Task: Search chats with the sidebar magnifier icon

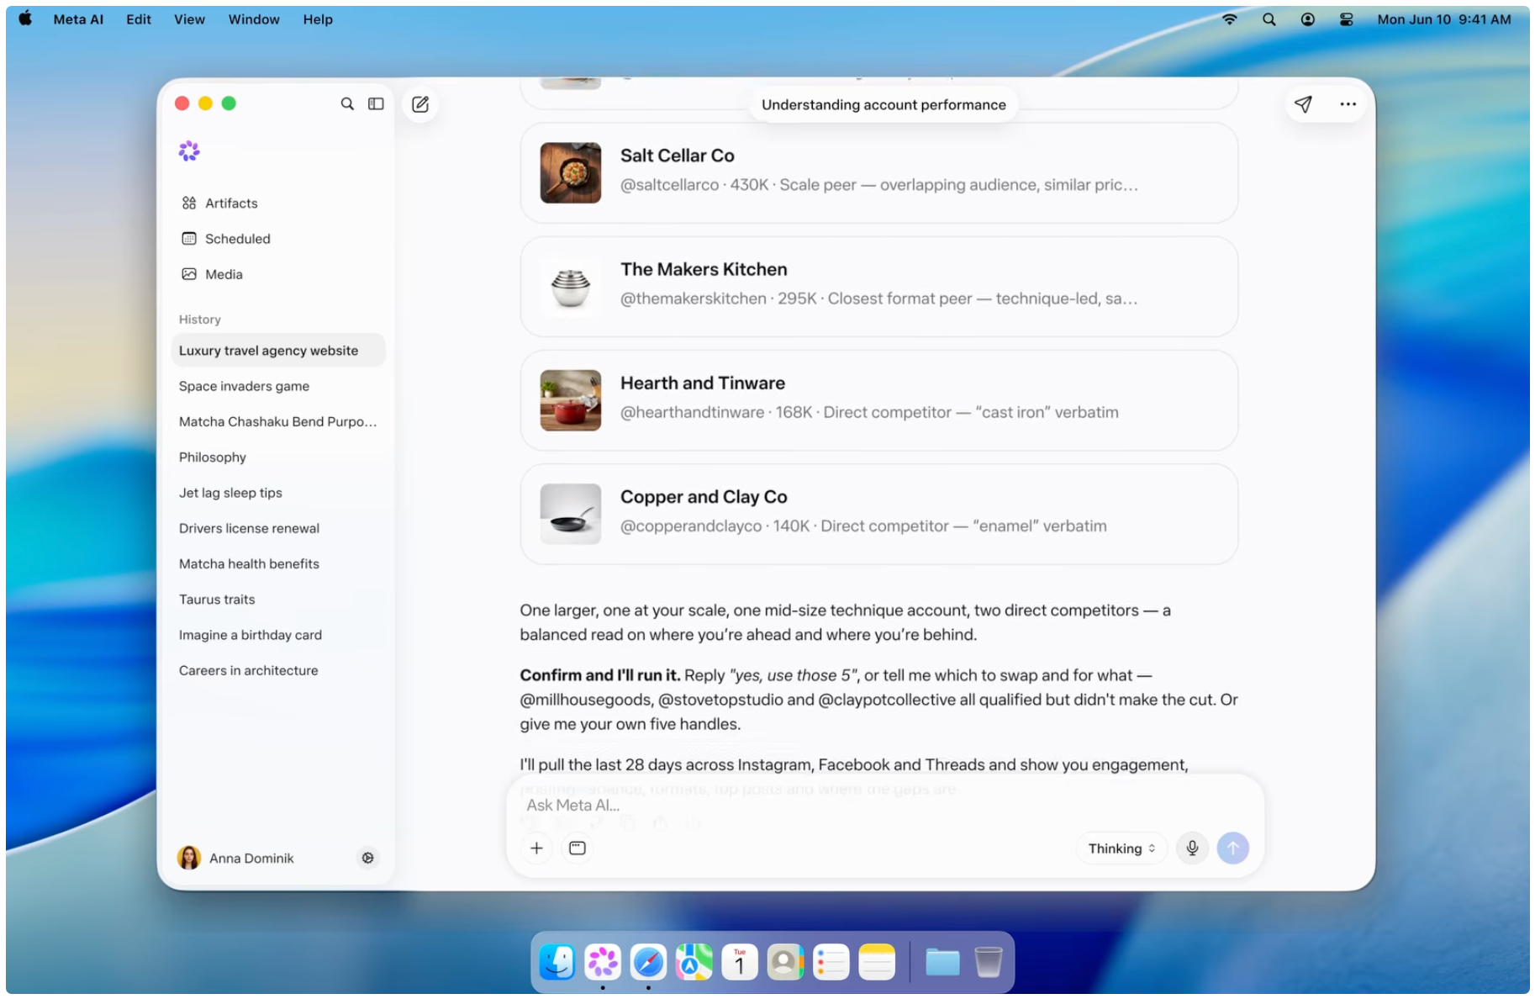Action: [x=347, y=103]
